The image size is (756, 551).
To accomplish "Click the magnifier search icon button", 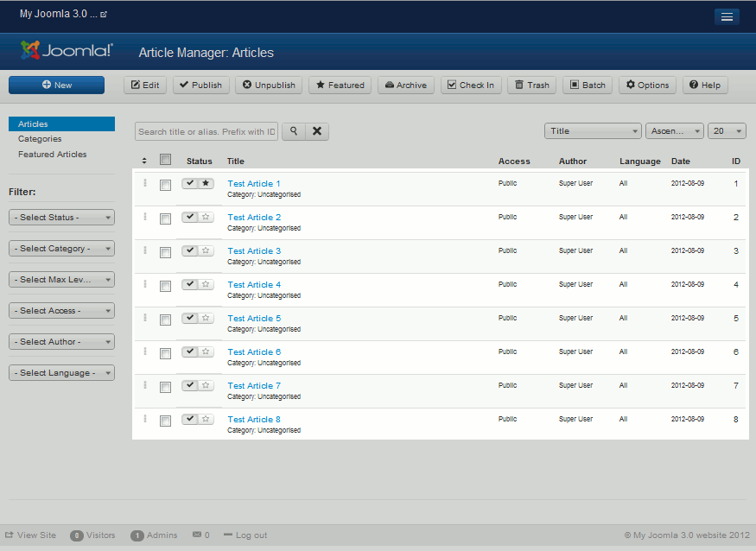I will pyautogui.click(x=294, y=131).
